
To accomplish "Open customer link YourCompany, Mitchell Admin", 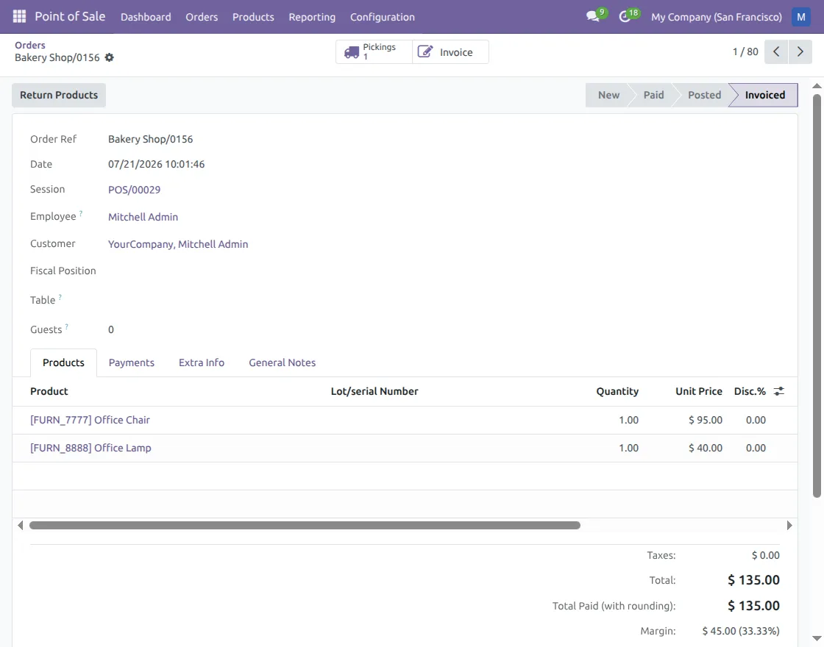I will [x=178, y=244].
